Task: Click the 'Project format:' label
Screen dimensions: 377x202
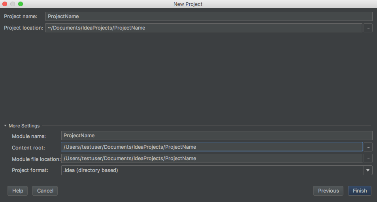Action: click(x=30, y=170)
